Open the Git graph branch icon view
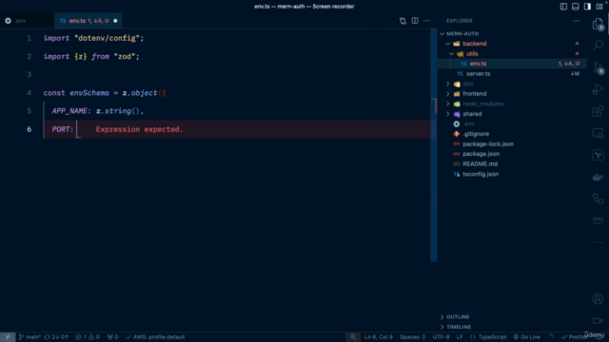 click(599, 155)
